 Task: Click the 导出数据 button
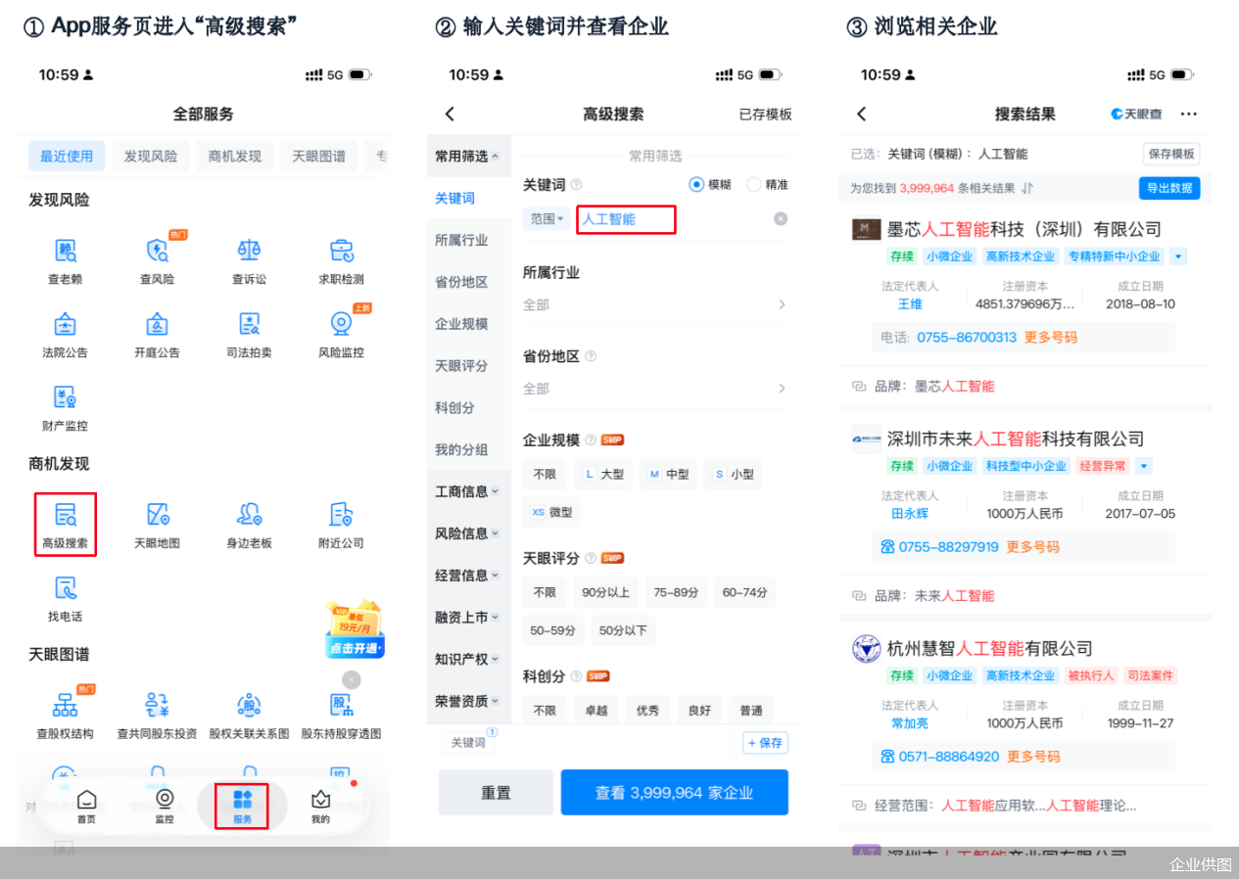point(1169,188)
